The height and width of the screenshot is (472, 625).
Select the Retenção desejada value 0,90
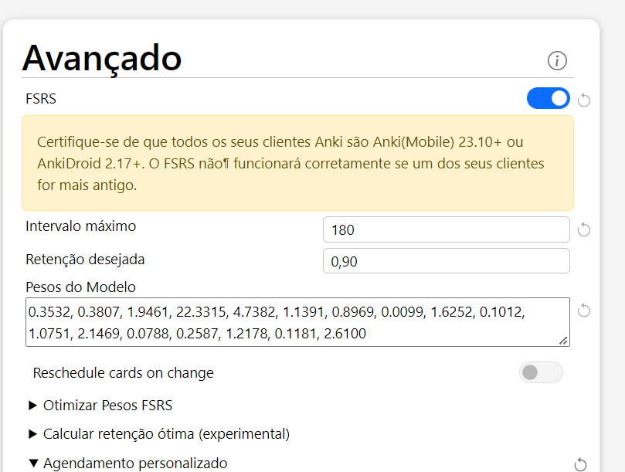pos(446,260)
